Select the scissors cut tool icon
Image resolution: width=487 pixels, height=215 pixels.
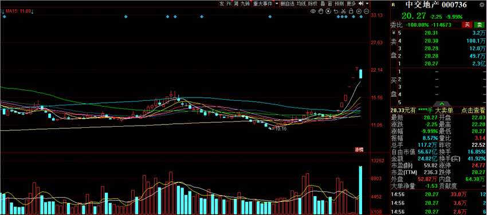coord(344,11)
